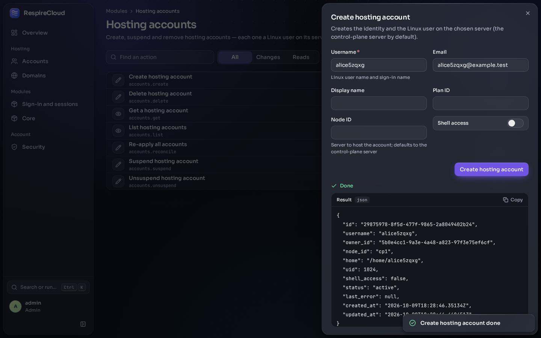The height and width of the screenshot is (338, 541).
Task: Select the accounts.delete action text
Action: (x=148, y=101)
